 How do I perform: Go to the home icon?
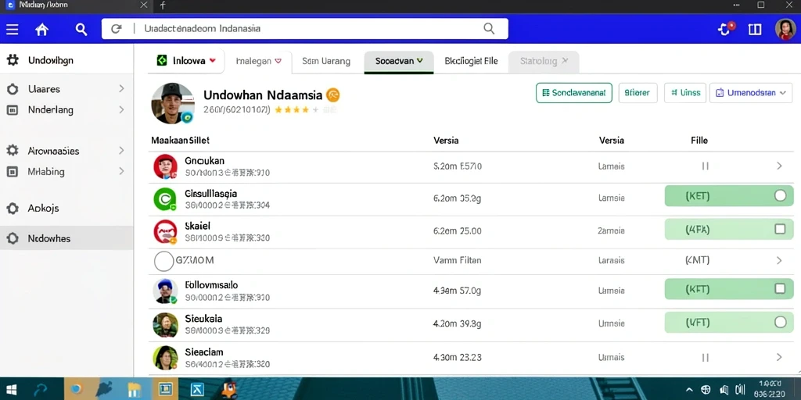[x=42, y=30]
